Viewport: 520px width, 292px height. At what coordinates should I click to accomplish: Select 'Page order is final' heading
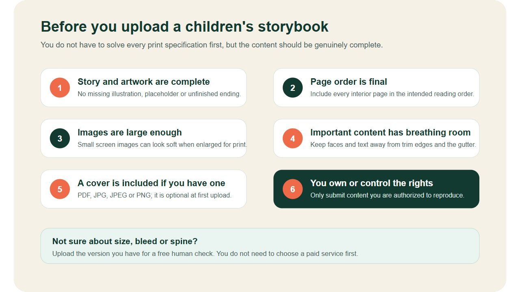(x=349, y=82)
